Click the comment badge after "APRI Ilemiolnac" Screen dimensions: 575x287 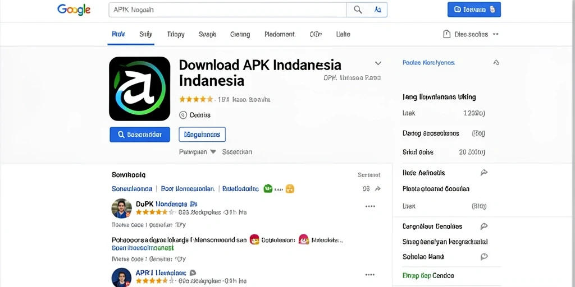(193, 273)
